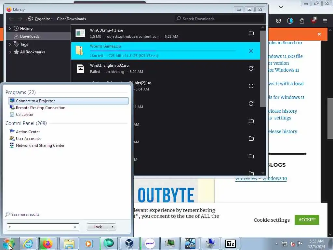This screenshot has height=250, width=333.
Task: Go forward in Library window
Action: (20, 19)
